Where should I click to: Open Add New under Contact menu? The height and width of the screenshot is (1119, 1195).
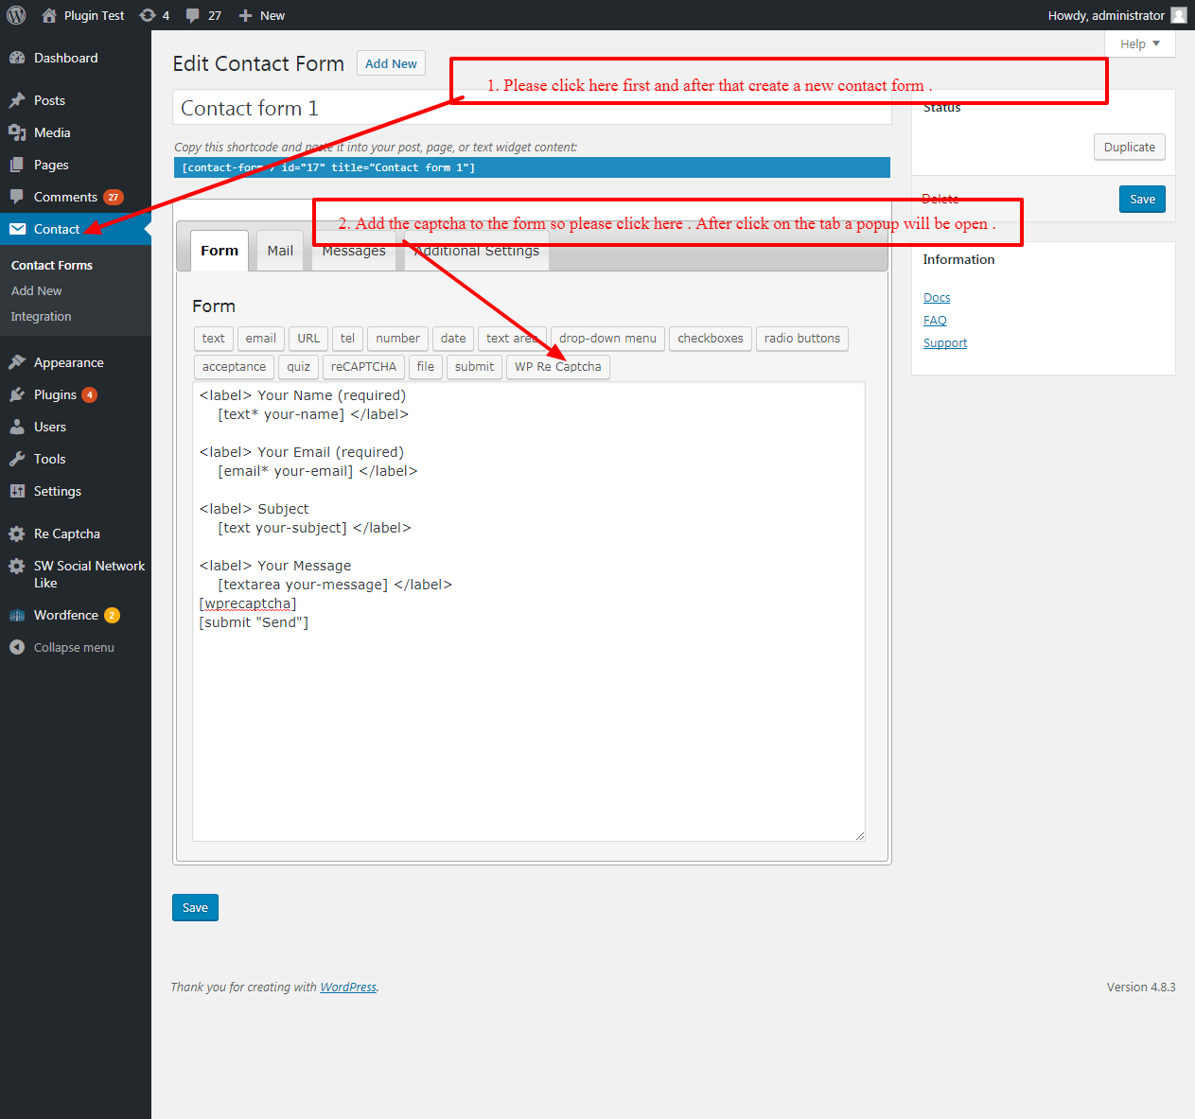pos(37,290)
